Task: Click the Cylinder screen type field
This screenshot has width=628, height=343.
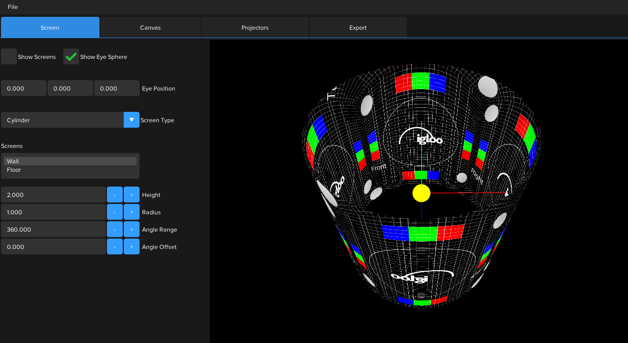Action: (62, 120)
